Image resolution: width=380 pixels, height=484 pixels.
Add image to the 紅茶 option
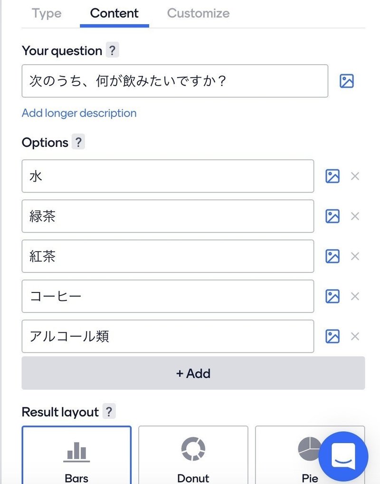[332, 256]
